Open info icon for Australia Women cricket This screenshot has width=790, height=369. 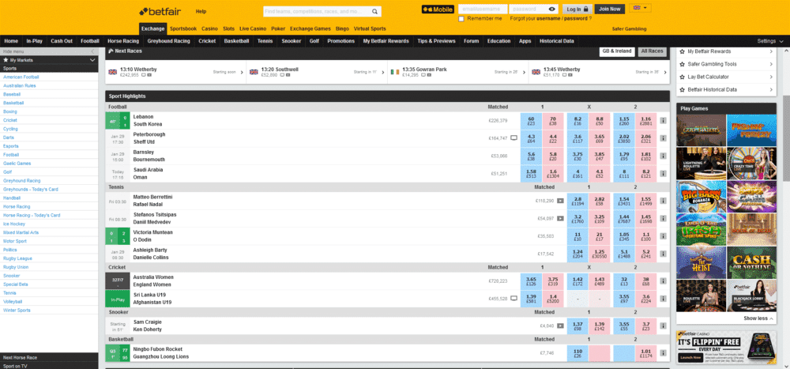[x=663, y=281]
